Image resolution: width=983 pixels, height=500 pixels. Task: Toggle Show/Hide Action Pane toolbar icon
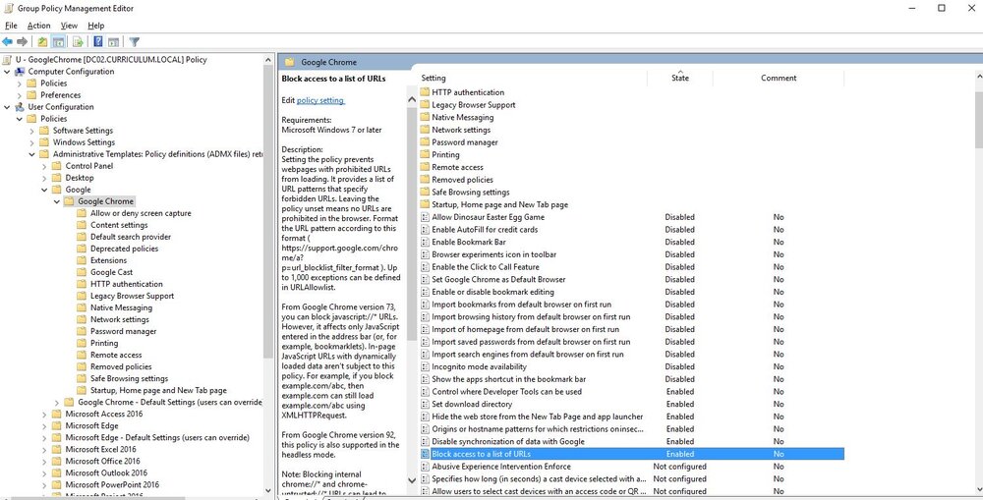(x=113, y=42)
